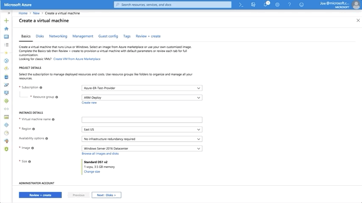
Task: Click the Microsoft Azure logo text
Action: point(18,5)
